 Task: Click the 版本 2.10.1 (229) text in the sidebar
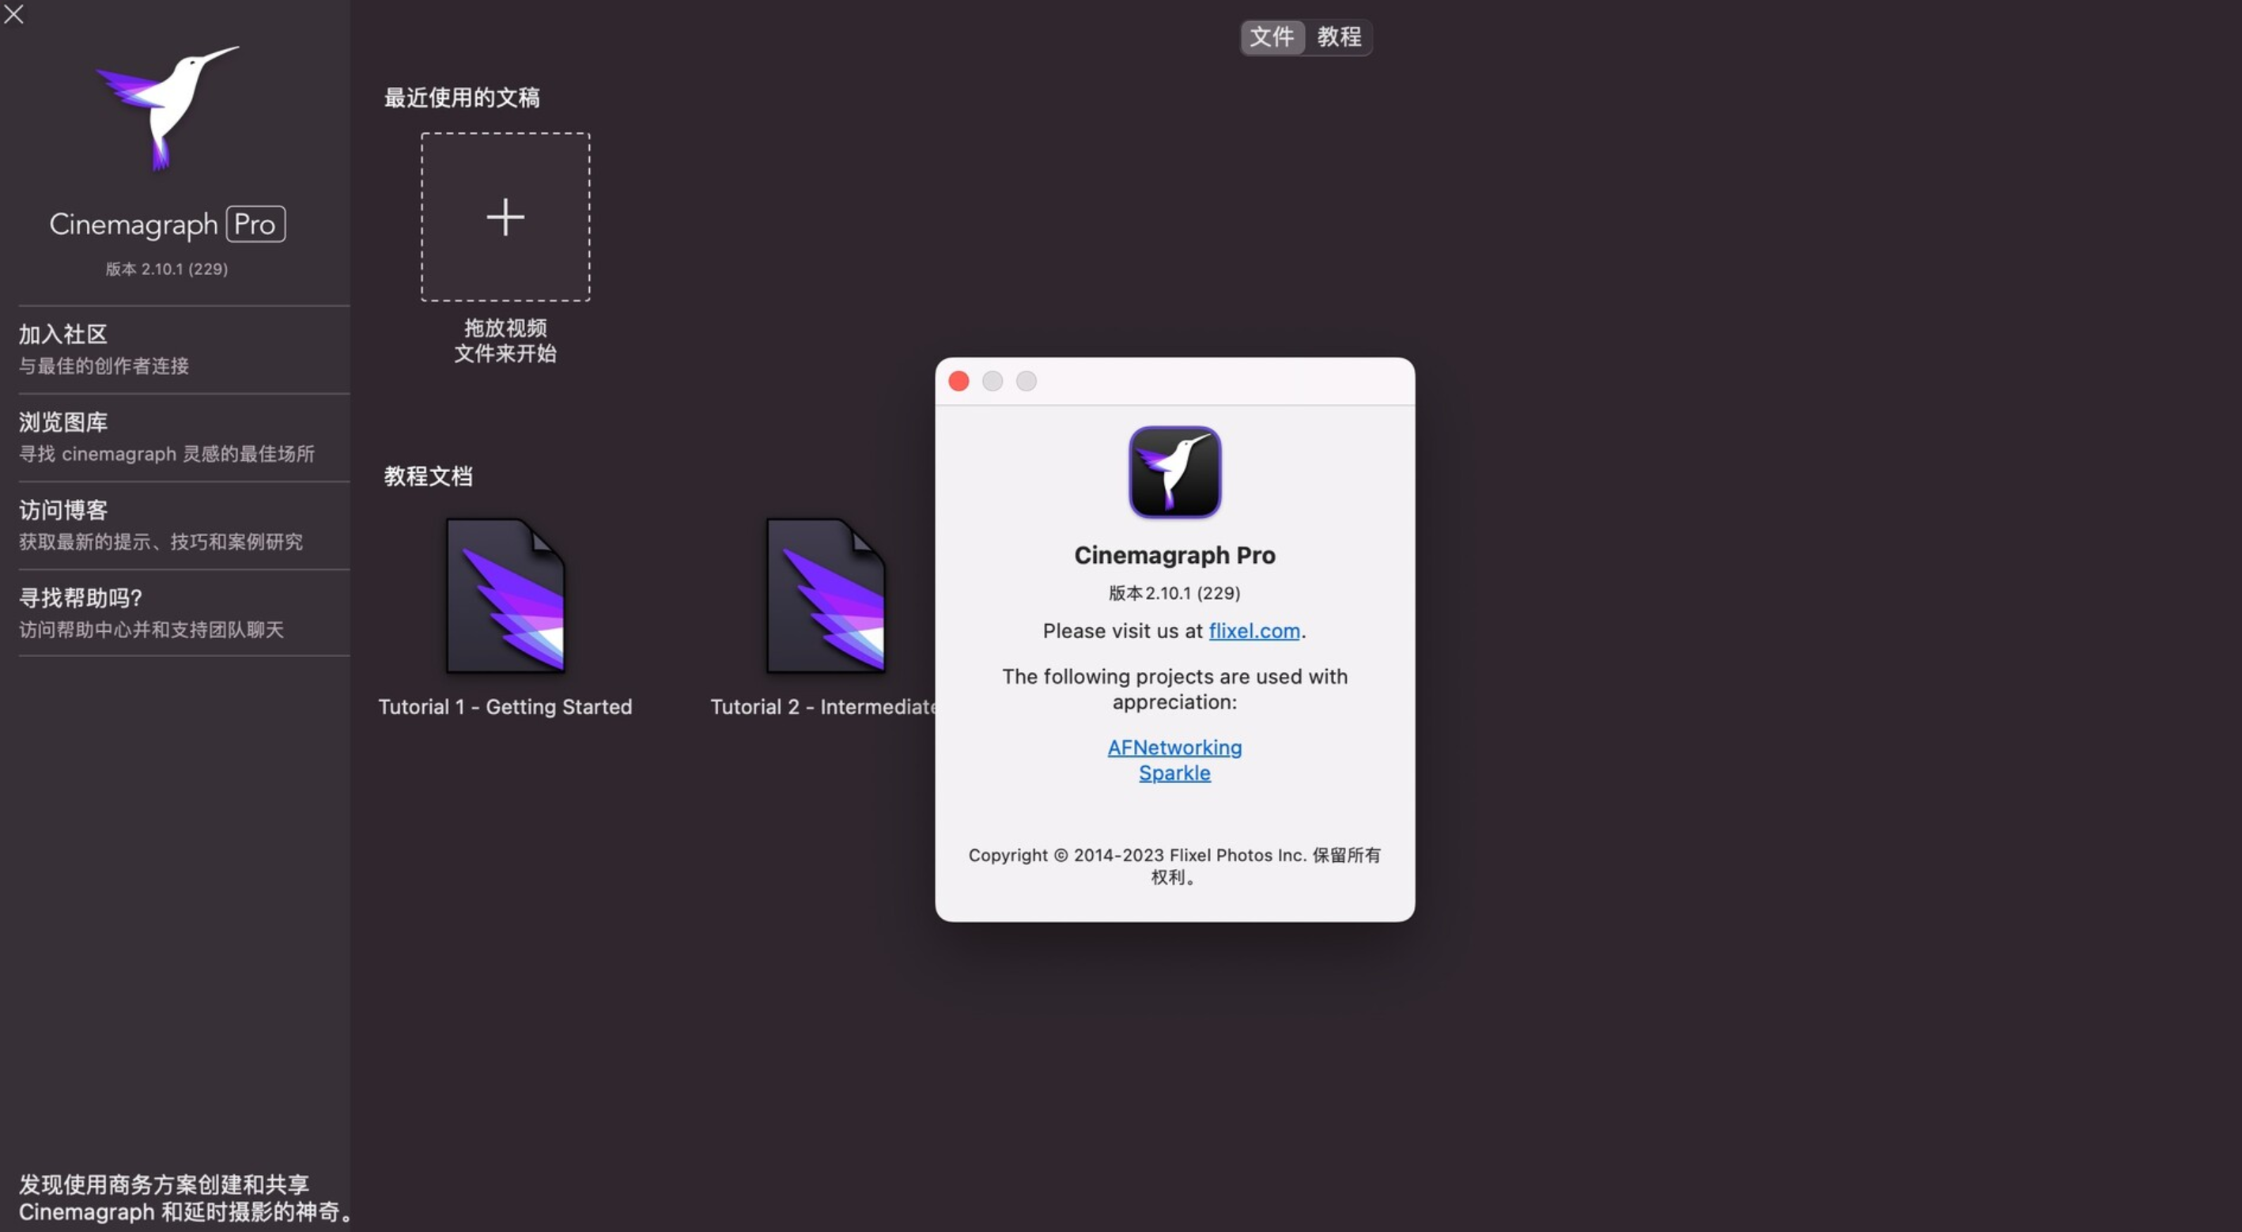167,269
